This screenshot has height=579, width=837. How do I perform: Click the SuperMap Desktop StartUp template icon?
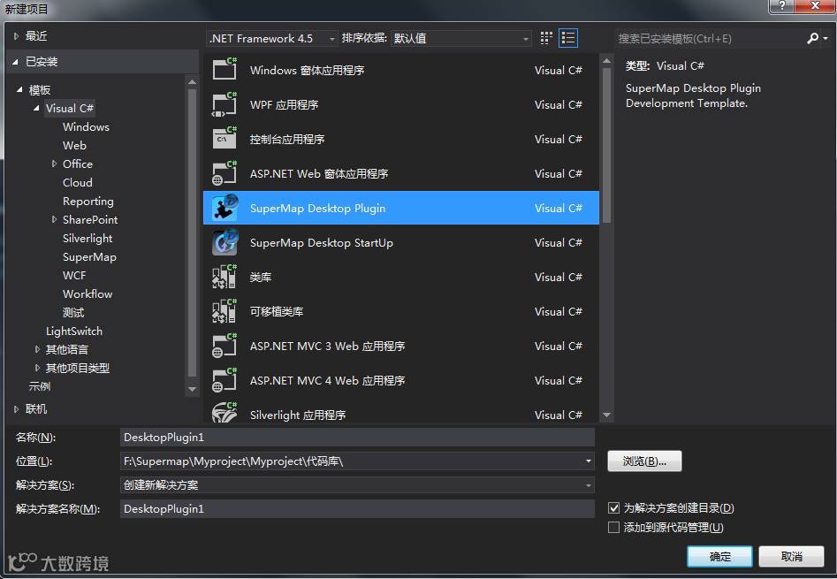224,242
